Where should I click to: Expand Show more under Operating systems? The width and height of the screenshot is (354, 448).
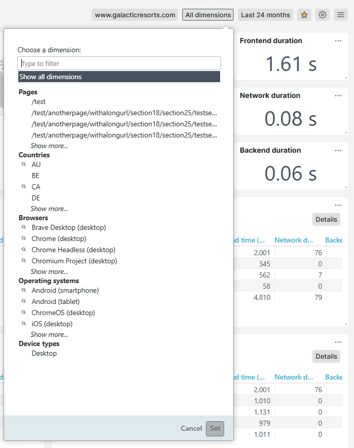coord(49,334)
